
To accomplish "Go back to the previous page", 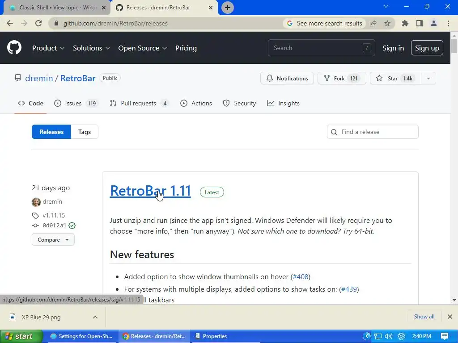I will [10, 23].
